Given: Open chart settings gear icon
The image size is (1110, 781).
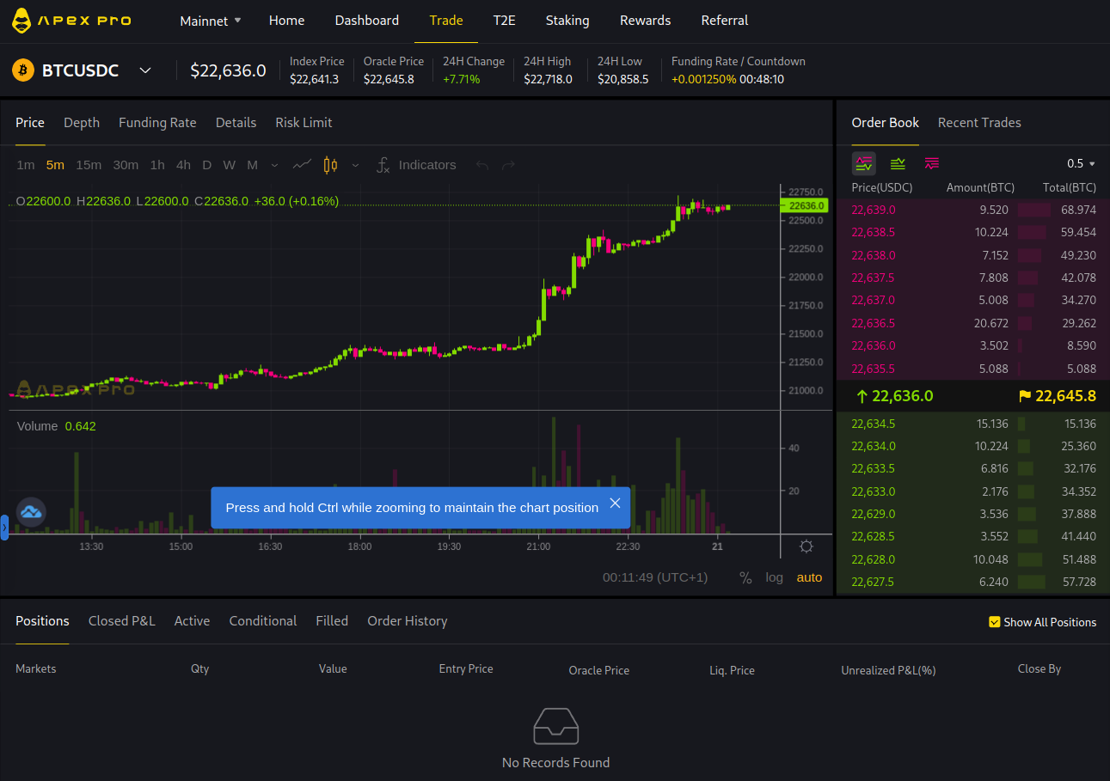Looking at the screenshot, I should (x=806, y=546).
